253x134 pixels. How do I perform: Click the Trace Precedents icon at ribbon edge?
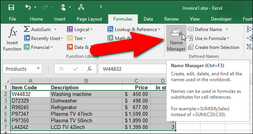[x=250, y=29]
